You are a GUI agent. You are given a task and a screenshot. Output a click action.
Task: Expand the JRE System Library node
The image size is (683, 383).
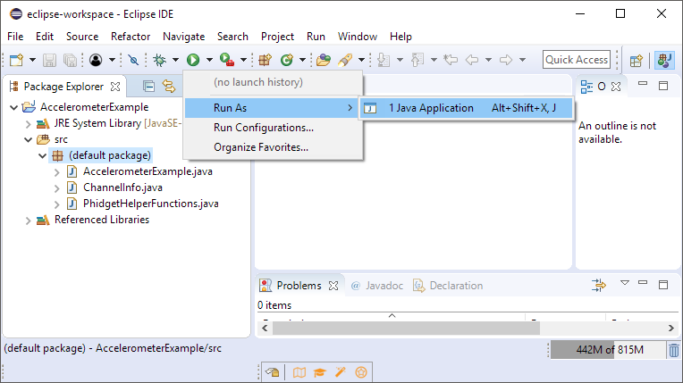tap(29, 124)
